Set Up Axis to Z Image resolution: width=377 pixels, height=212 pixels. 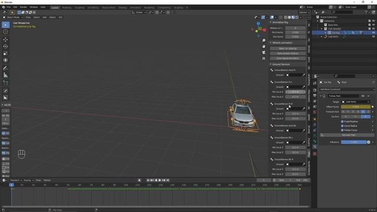[366, 117]
